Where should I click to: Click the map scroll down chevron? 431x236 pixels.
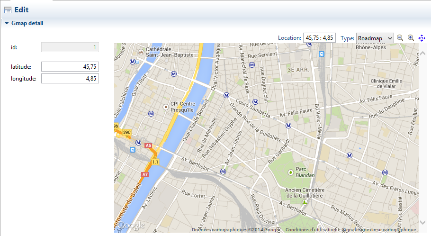[422, 222]
